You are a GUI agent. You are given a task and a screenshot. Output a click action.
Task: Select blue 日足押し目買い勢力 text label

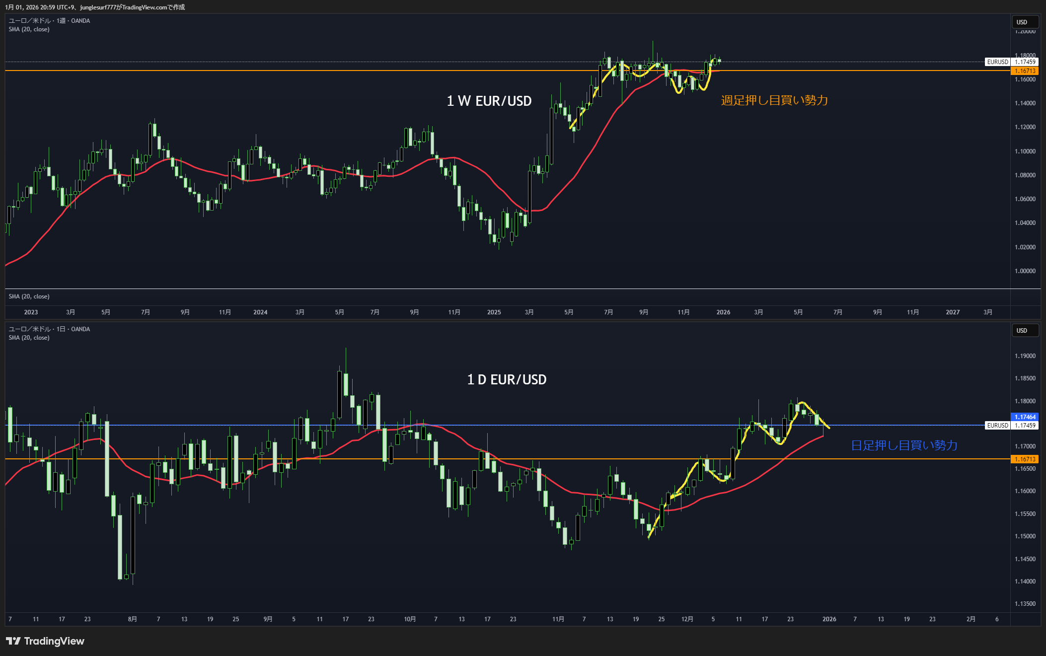point(904,445)
